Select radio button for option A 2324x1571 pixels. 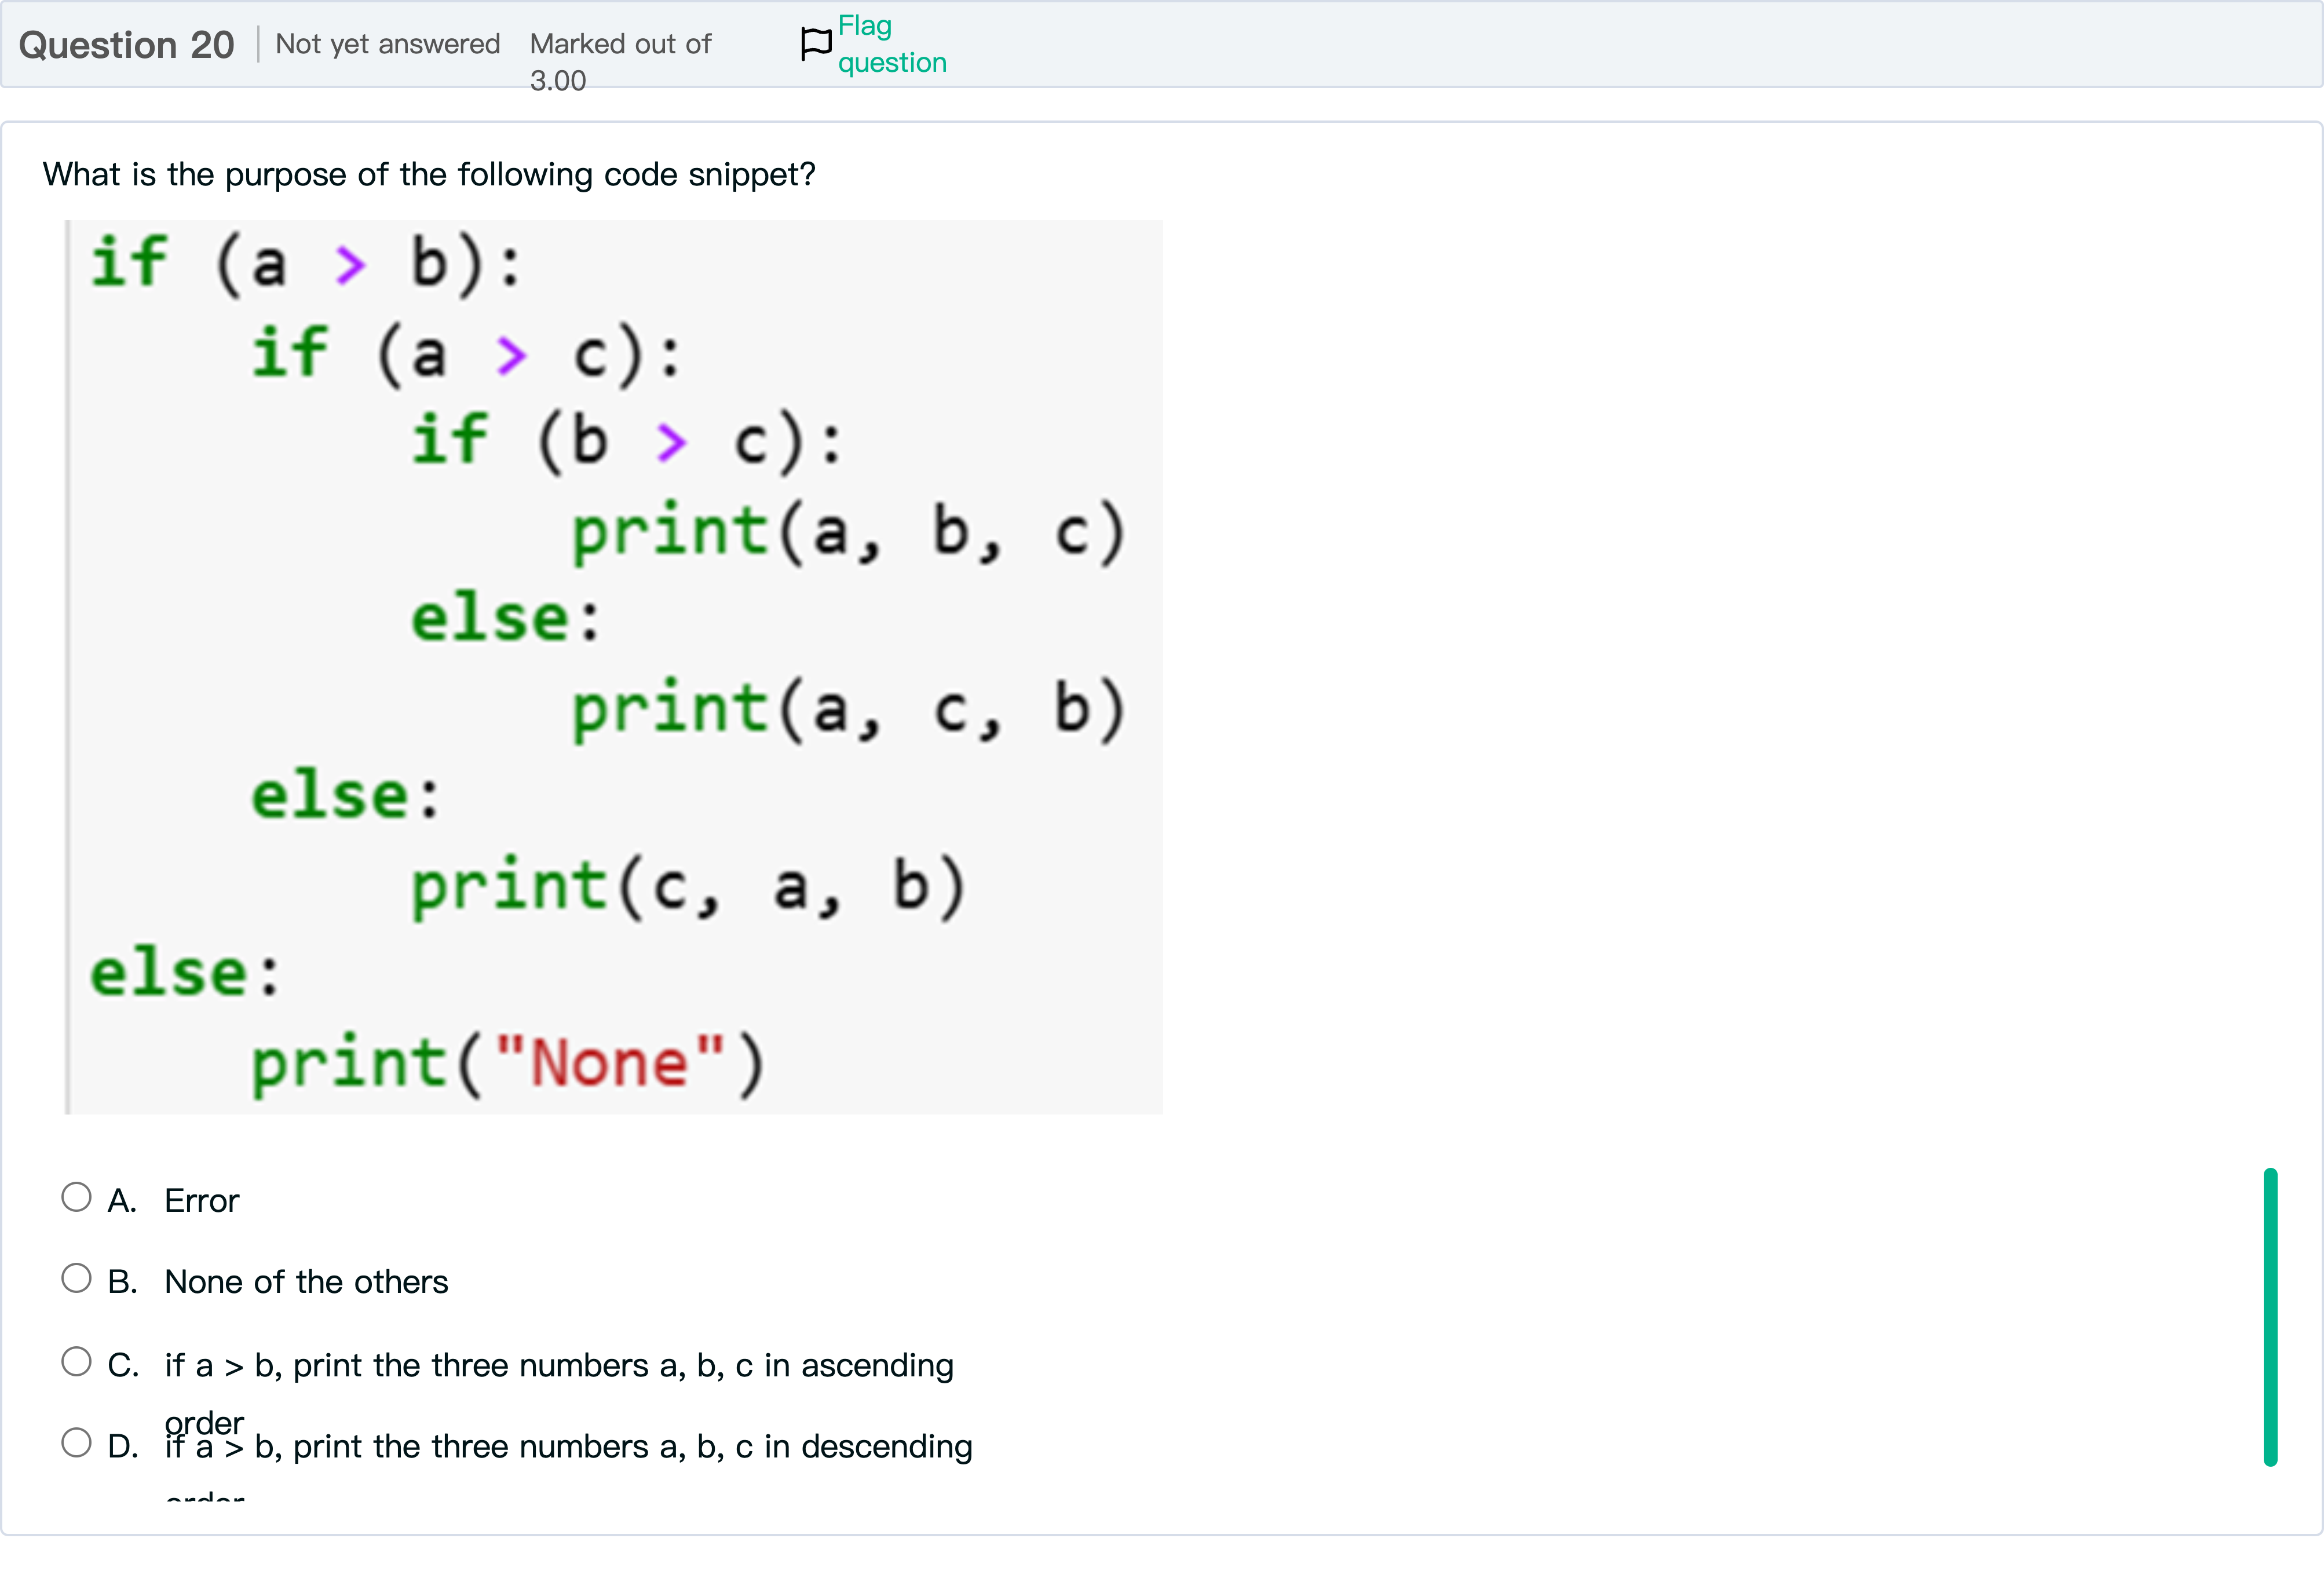(76, 1197)
